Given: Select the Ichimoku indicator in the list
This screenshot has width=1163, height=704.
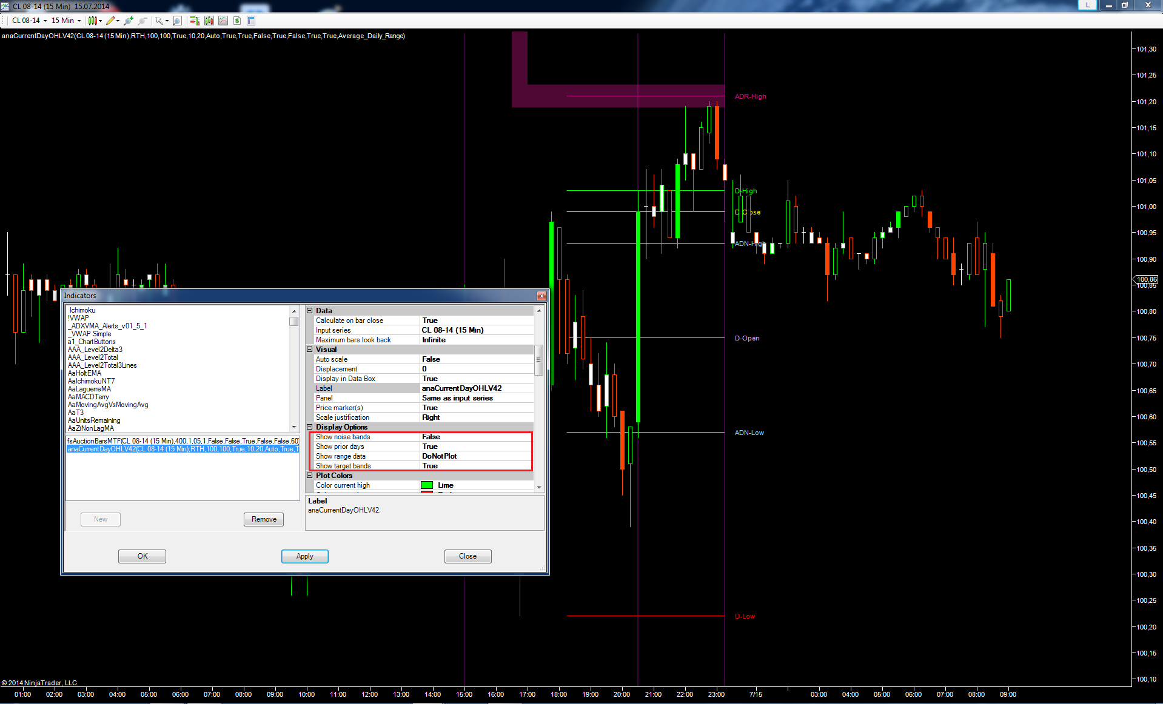Looking at the screenshot, I should pyautogui.click(x=82, y=310).
